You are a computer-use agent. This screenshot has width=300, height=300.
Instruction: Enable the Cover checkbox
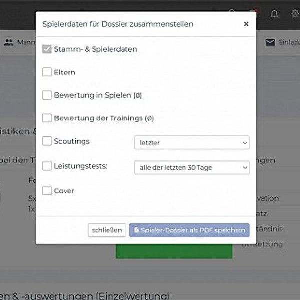[x=47, y=191]
